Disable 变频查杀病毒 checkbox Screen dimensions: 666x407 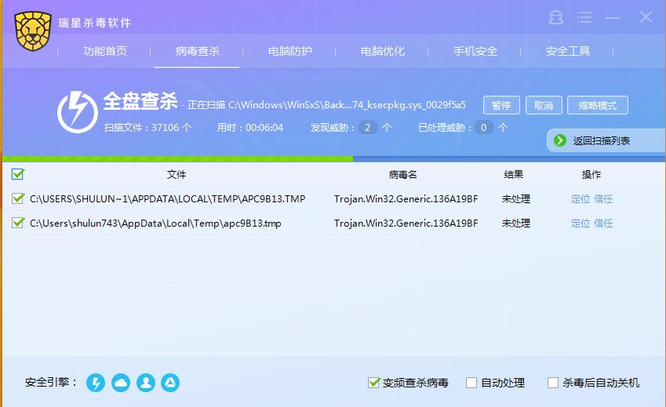click(373, 383)
